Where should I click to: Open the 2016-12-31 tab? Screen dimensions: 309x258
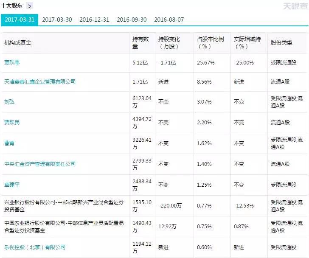[94, 20]
